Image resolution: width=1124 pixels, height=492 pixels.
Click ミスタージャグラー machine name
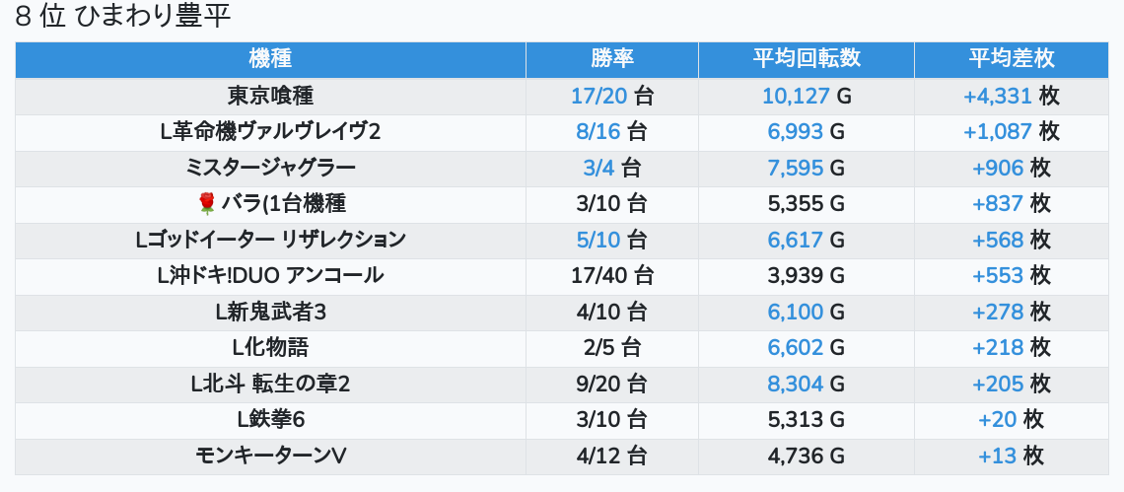(x=270, y=168)
